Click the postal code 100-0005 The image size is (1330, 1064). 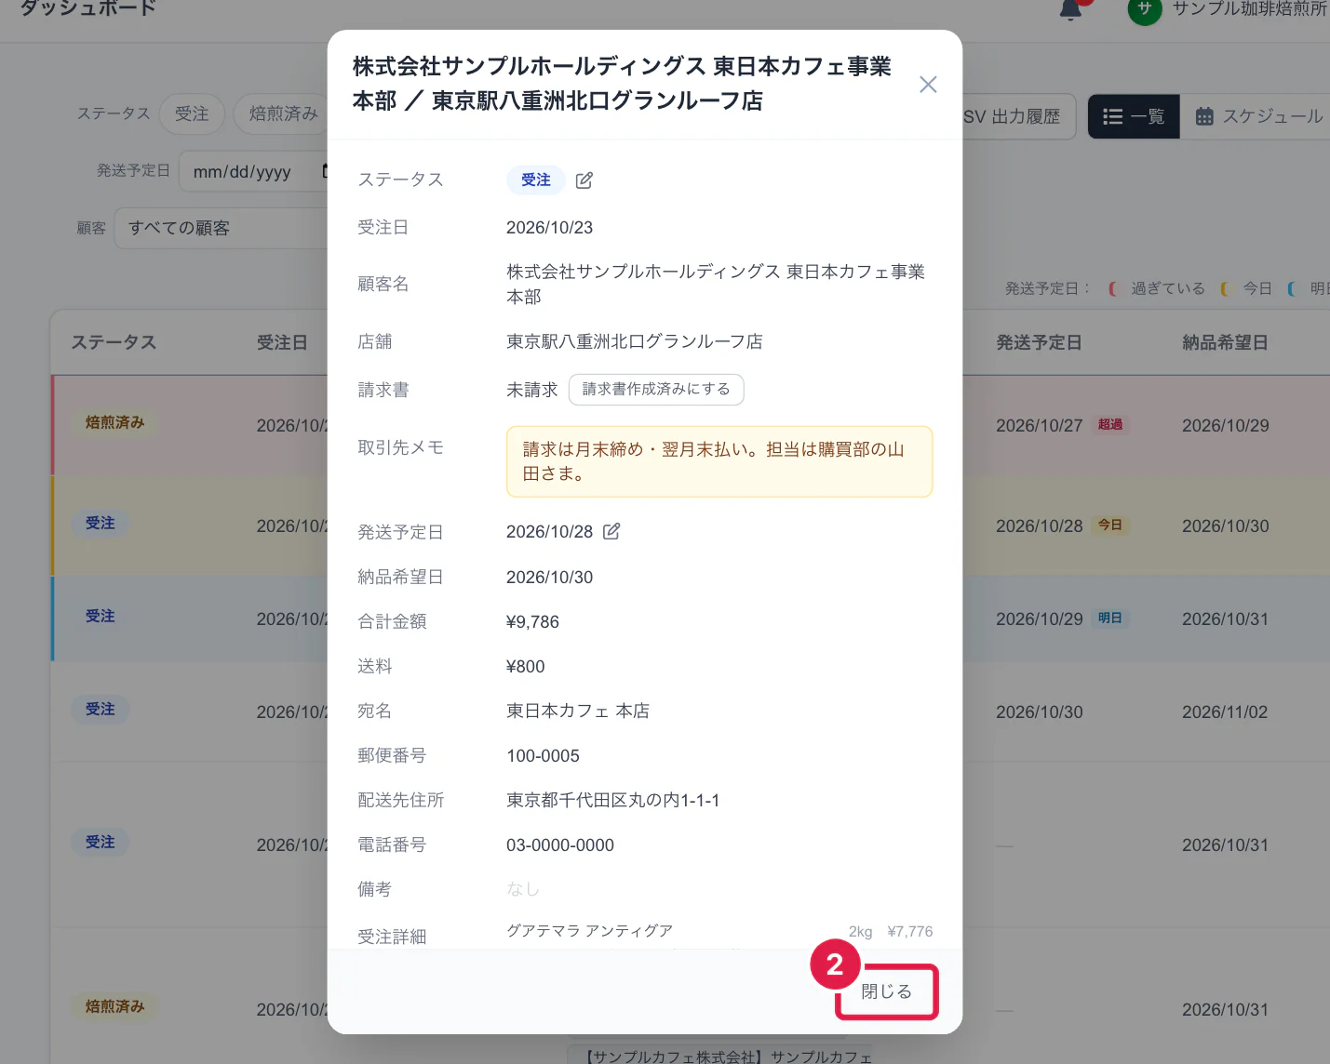[543, 756]
